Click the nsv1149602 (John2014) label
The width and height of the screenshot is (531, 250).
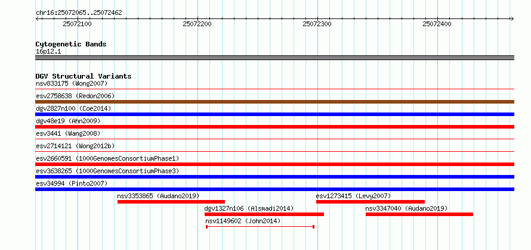point(243,221)
